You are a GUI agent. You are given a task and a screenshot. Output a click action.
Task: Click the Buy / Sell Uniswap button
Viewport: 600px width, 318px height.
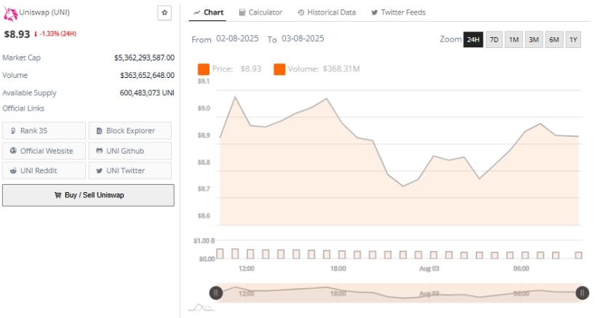tap(88, 195)
